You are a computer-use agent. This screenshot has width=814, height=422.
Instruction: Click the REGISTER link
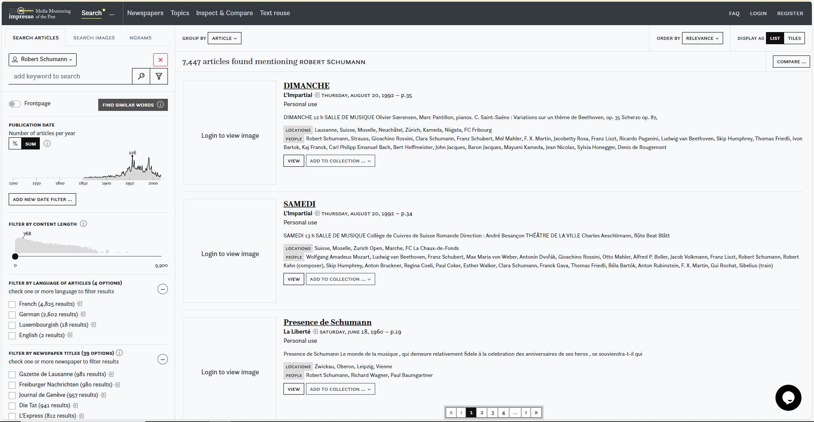(x=790, y=13)
